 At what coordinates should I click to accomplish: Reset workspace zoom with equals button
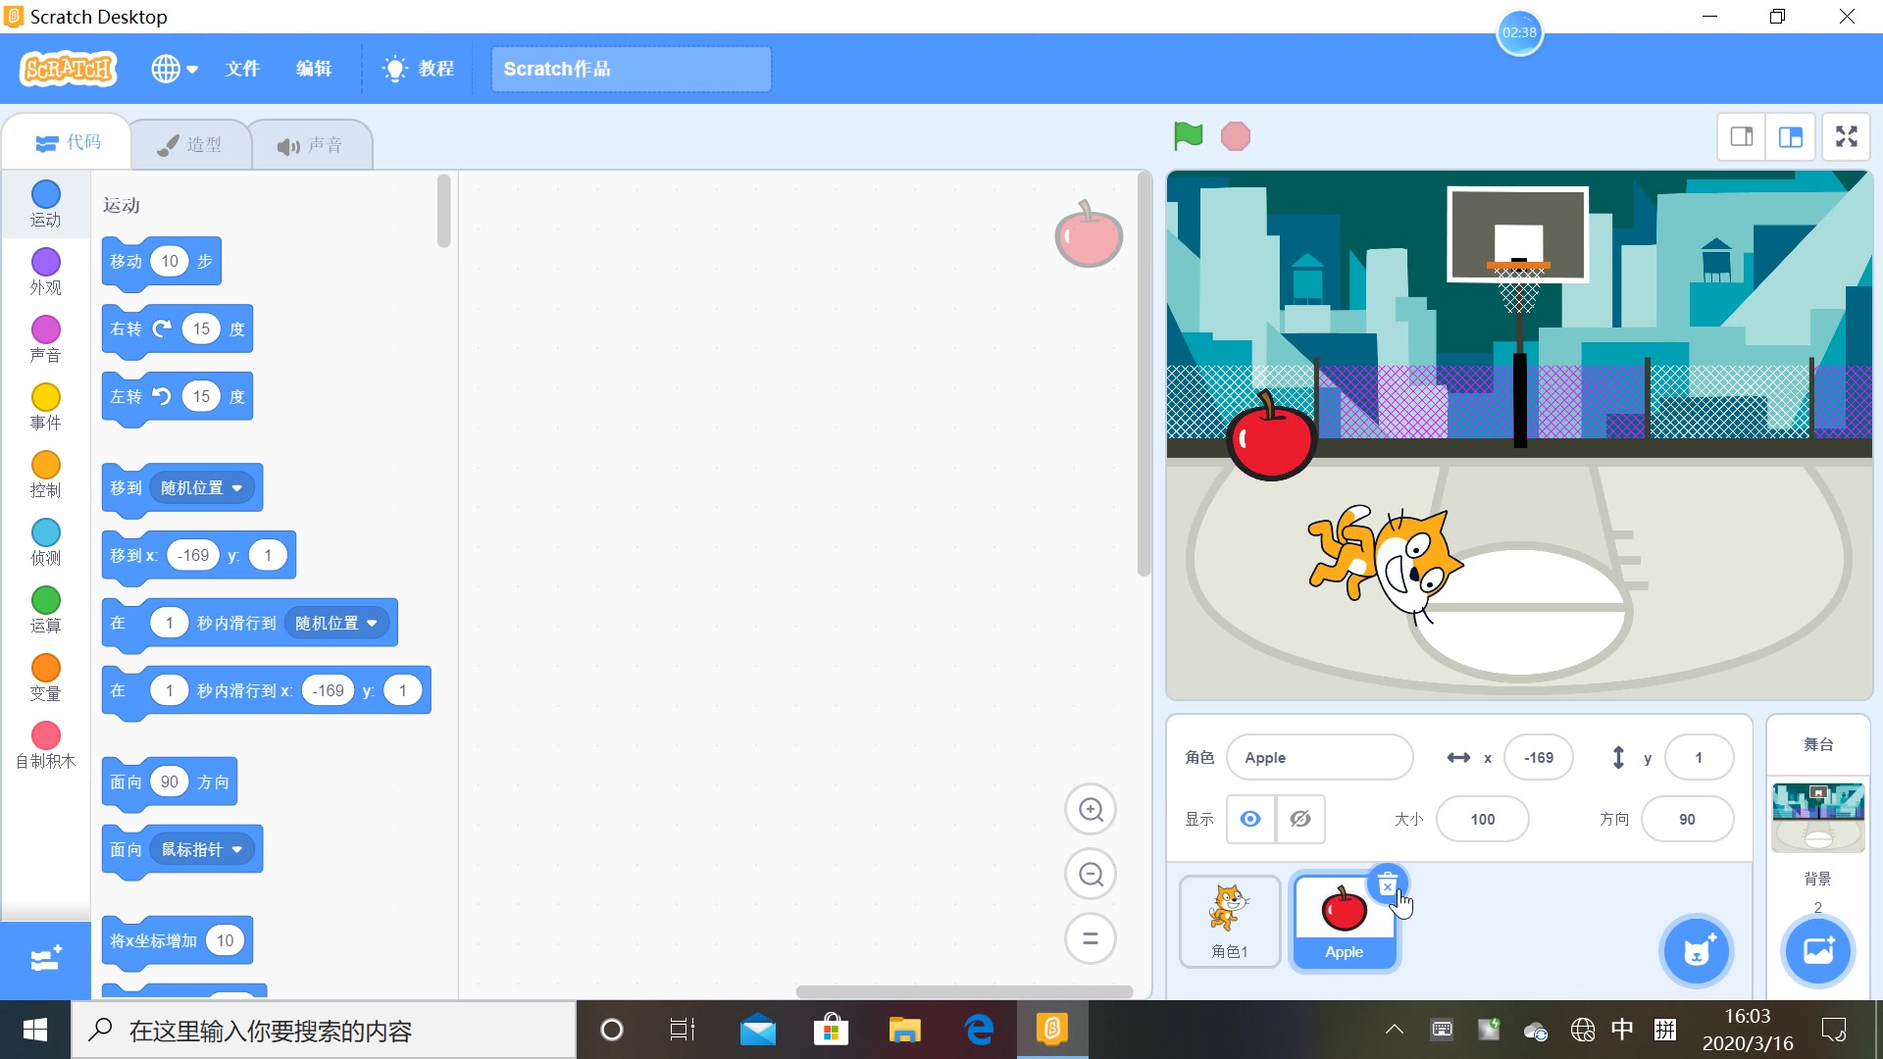(1091, 939)
